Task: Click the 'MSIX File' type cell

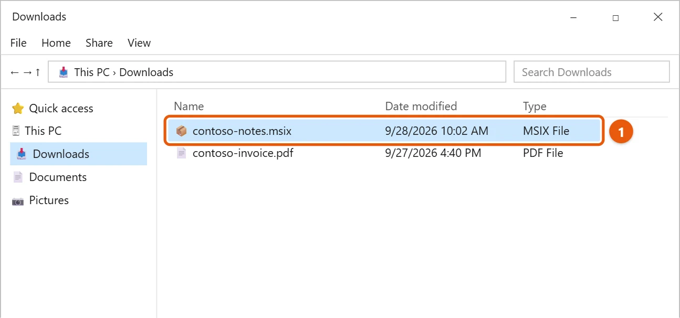Action: [546, 131]
